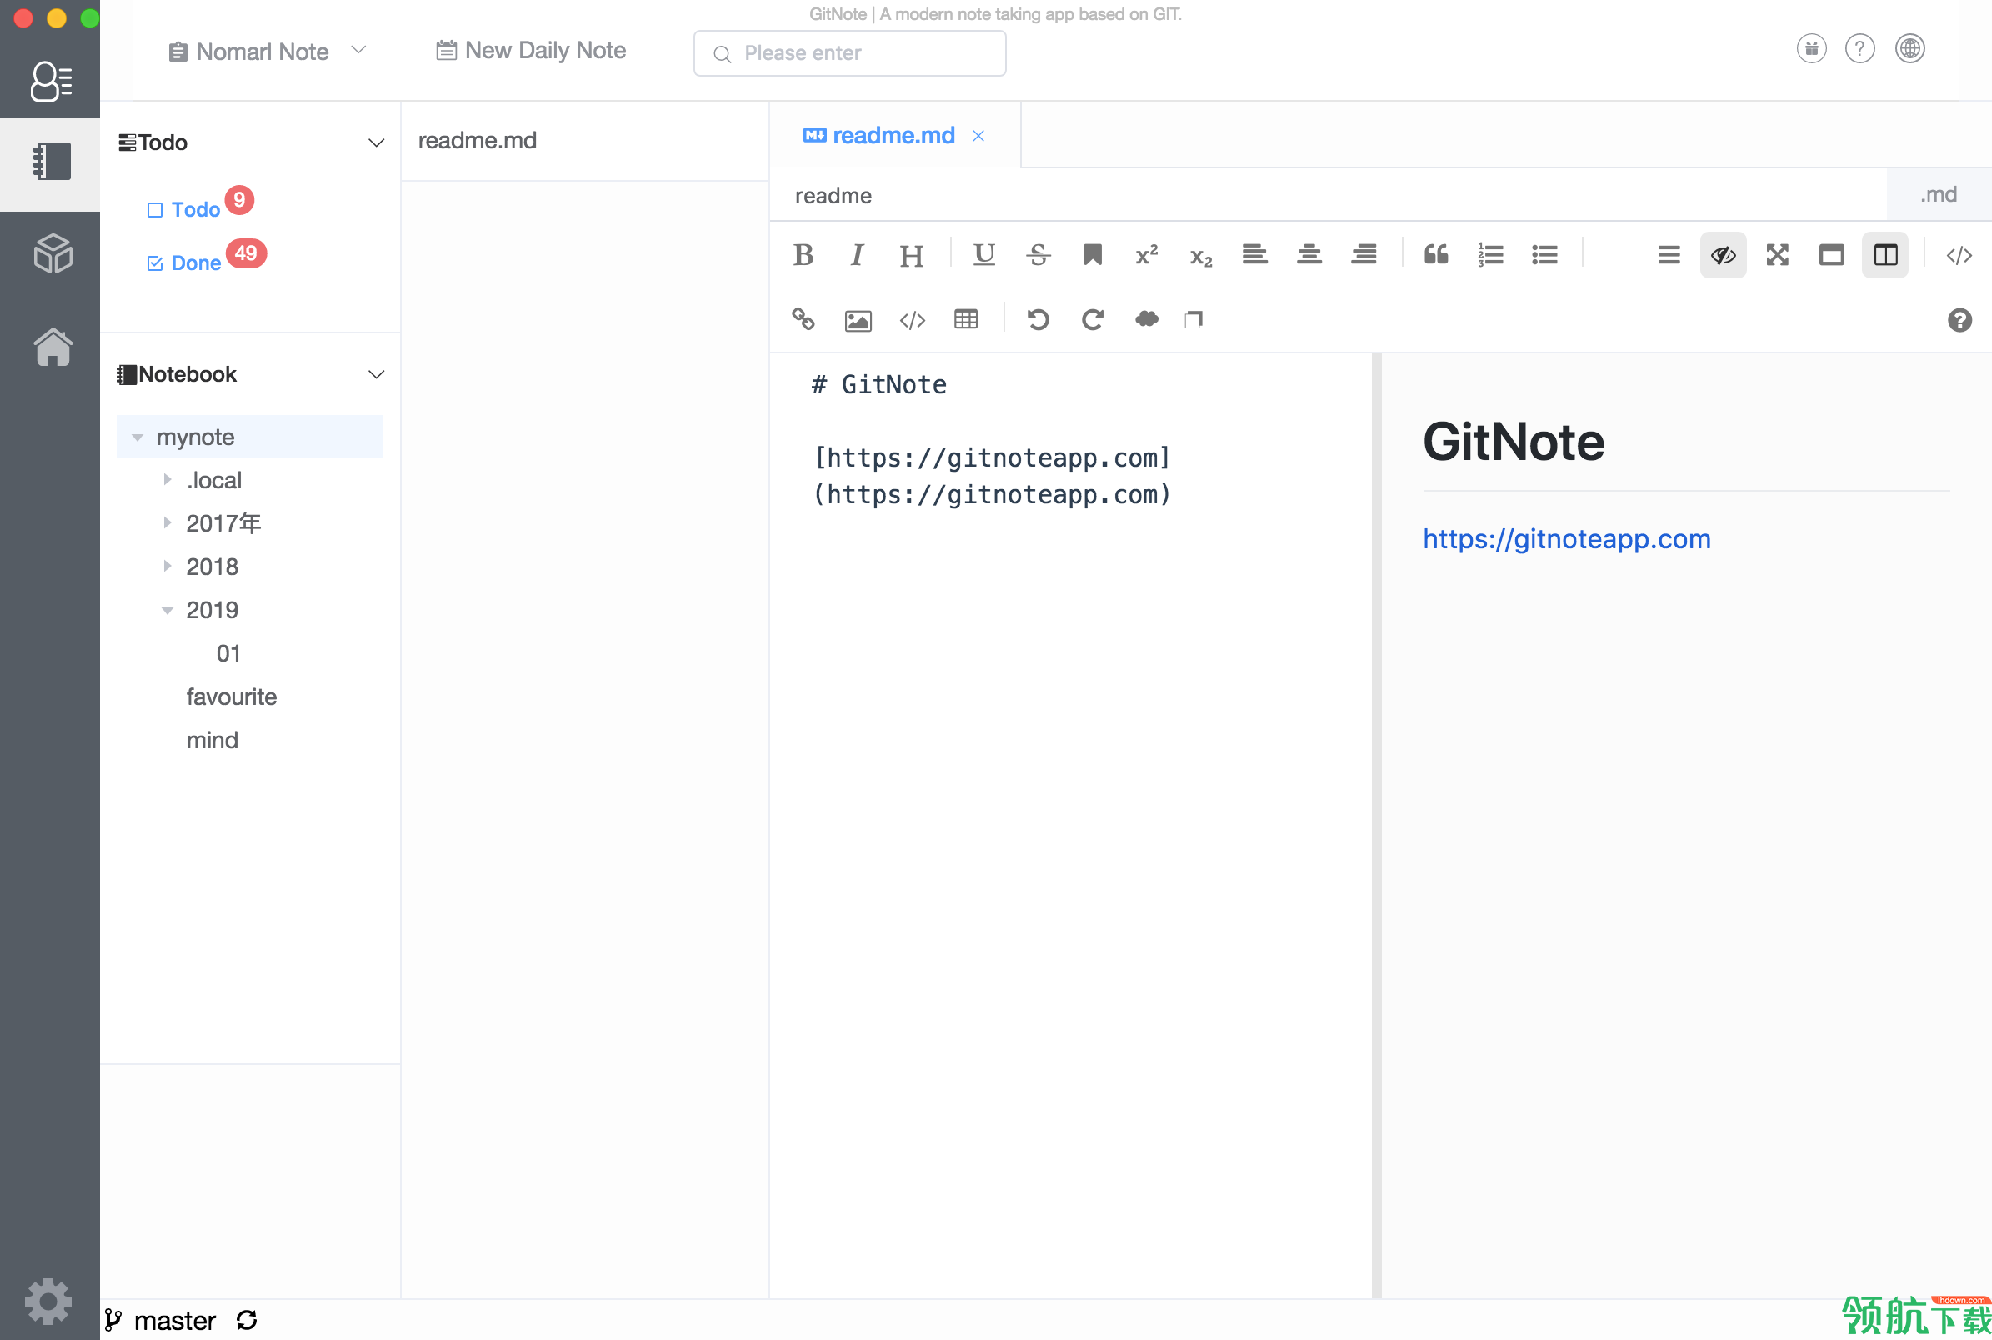1992x1340 pixels.
Task: Open the home sidebar icon
Action: coord(53,346)
